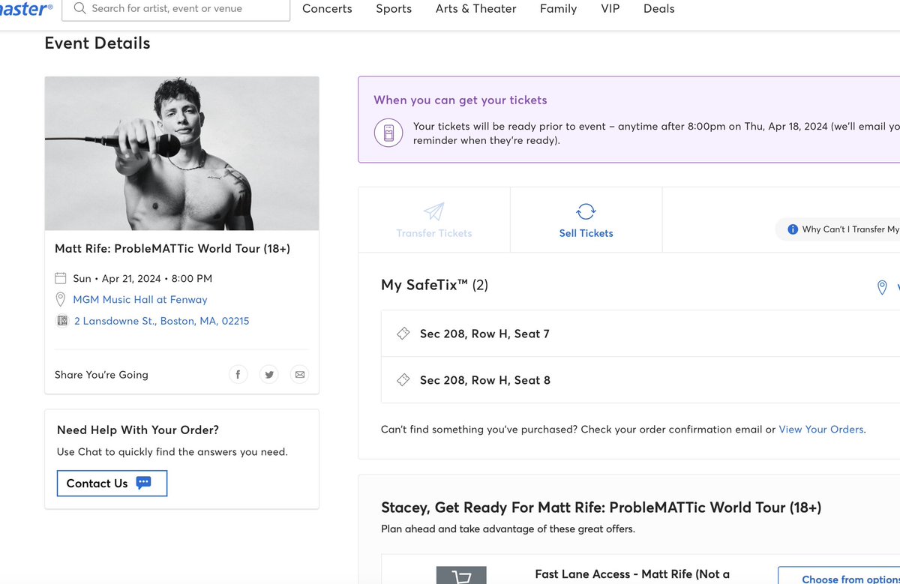Click the Contact Us button

click(x=112, y=484)
